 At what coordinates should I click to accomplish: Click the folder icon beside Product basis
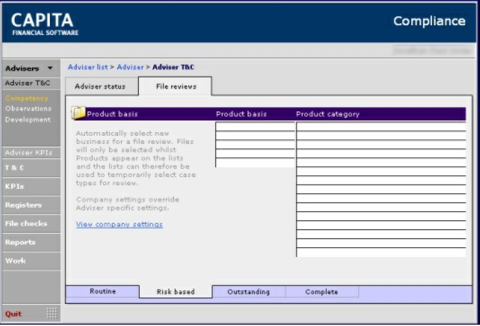pyautogui.click(x=78, y=113)
